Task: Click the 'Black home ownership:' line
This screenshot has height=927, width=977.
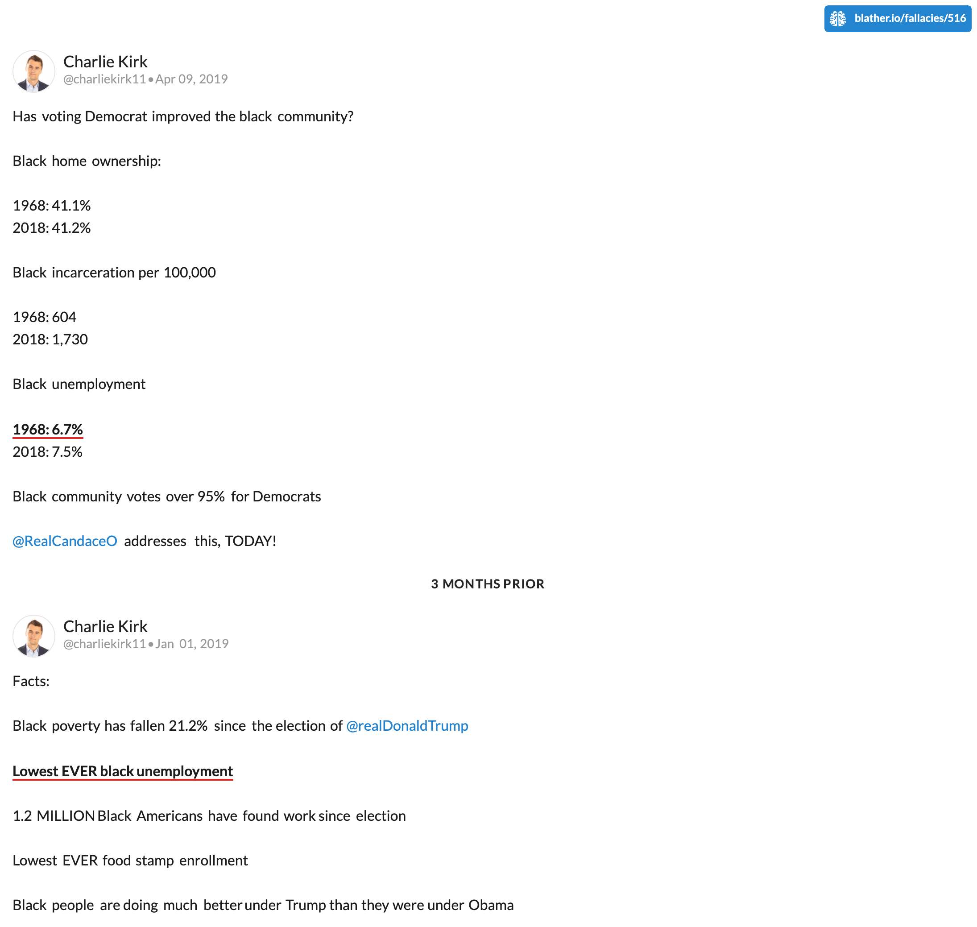Action: pos(87,161)
